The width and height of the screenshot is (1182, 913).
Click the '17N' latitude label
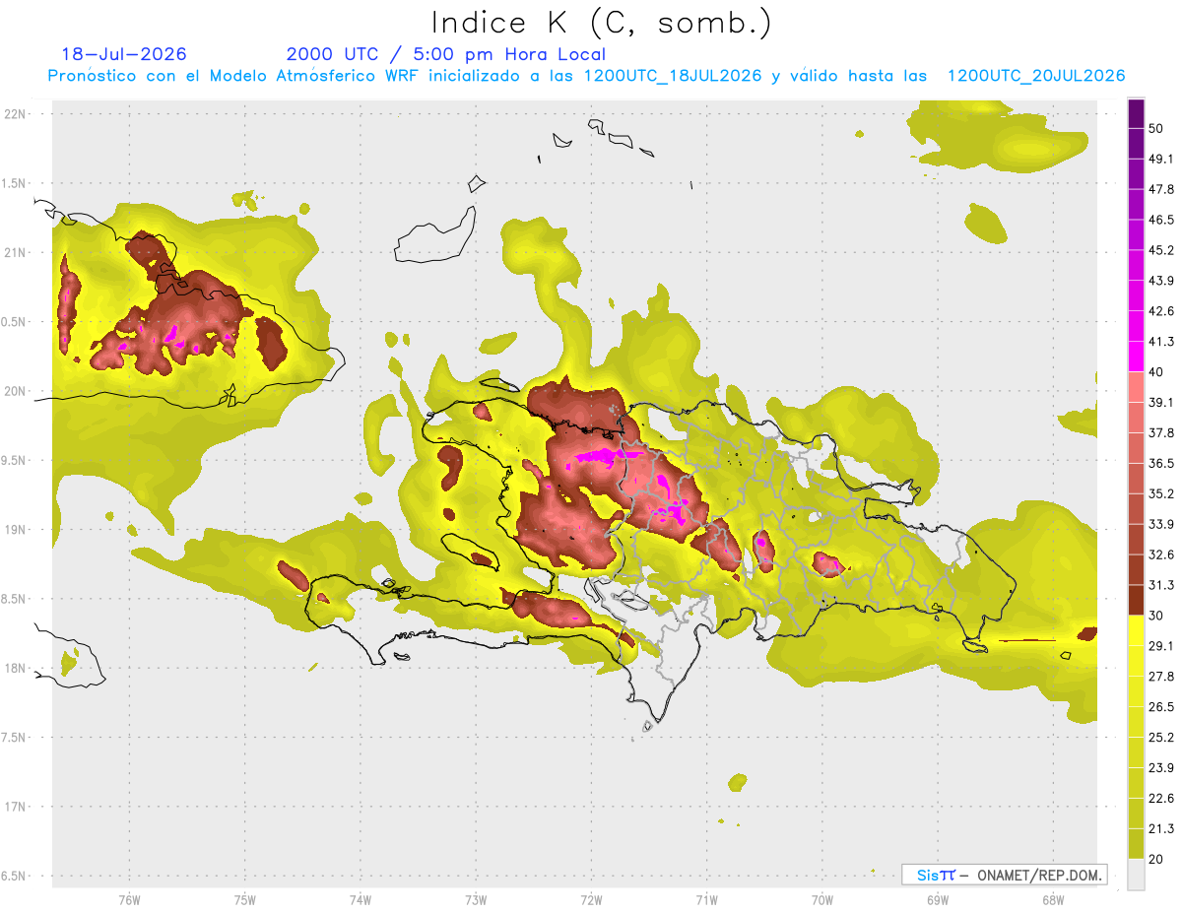[x=15, y=808]
